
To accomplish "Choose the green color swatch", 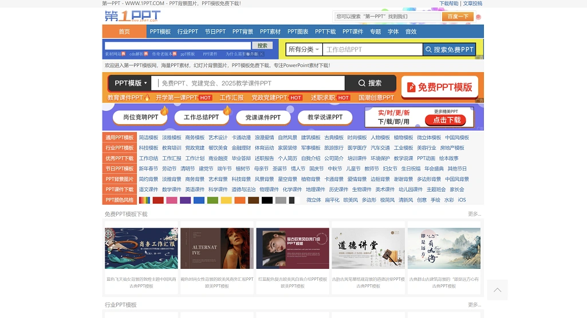I will click(212, 200).
